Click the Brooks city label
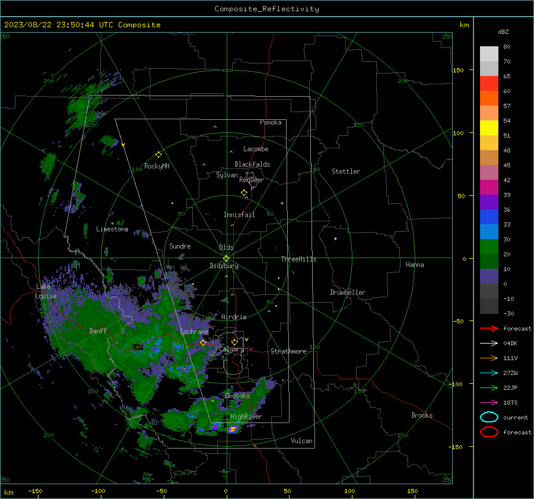Screen dimensions: 534x499 point(422,415)
